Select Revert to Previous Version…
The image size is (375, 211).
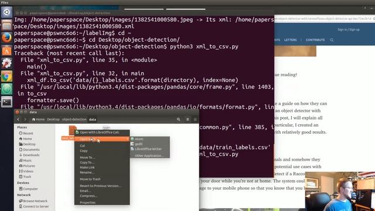[102, 186]
